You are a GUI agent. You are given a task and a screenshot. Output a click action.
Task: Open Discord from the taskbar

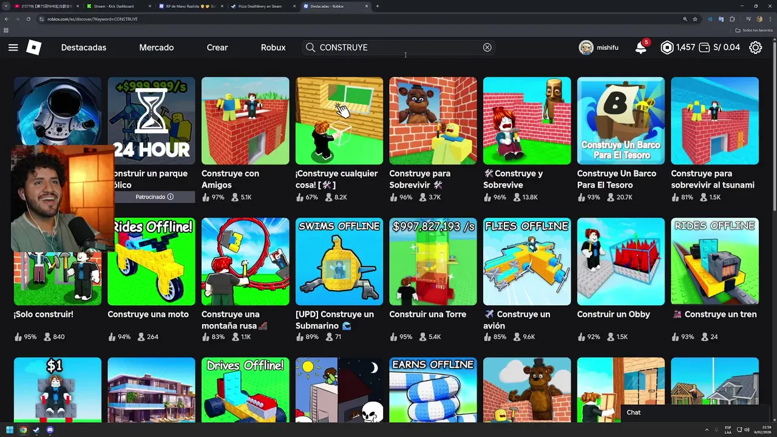click(50, 430)
